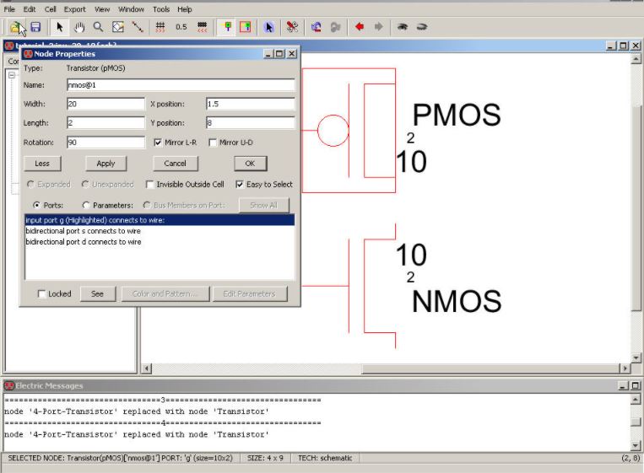Toggle the grid display icon
Screen dimensions: 644x473
(x=160, y=27)
